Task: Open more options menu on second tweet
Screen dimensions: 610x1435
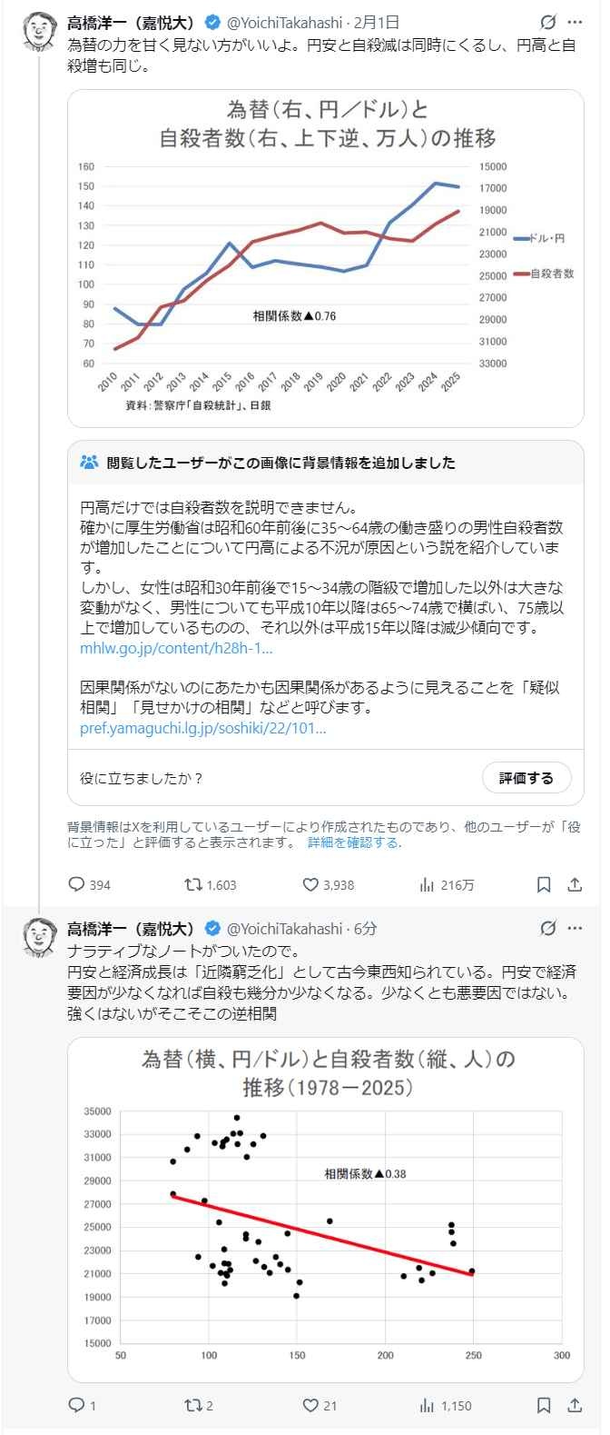Action: click(575, 929)
